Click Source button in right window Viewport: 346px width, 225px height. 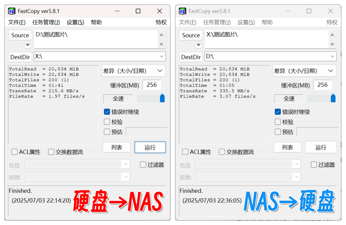point(191,35)
